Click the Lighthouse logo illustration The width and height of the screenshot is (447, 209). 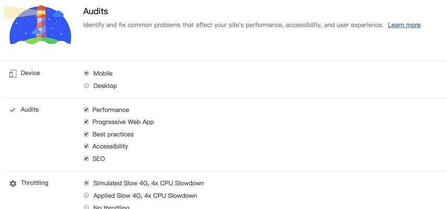38,25
